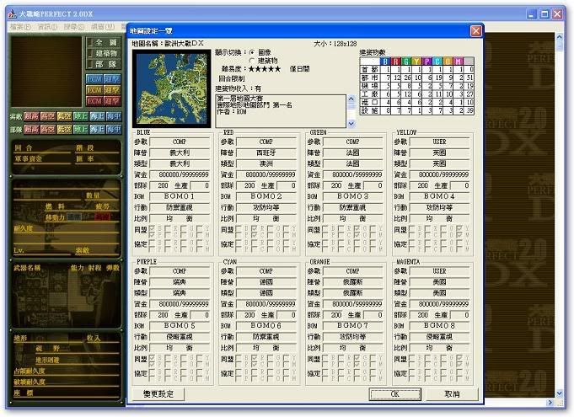Click the map description scroll-down arrow

pos(351,124)
